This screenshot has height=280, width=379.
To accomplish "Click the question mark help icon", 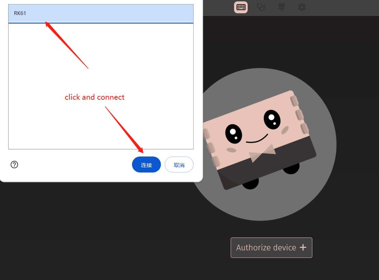I will click(14, 165).
